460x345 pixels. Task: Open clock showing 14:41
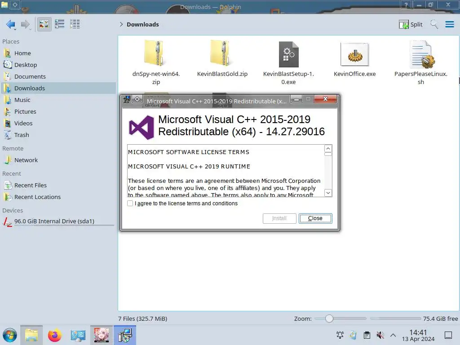[418, 335]
